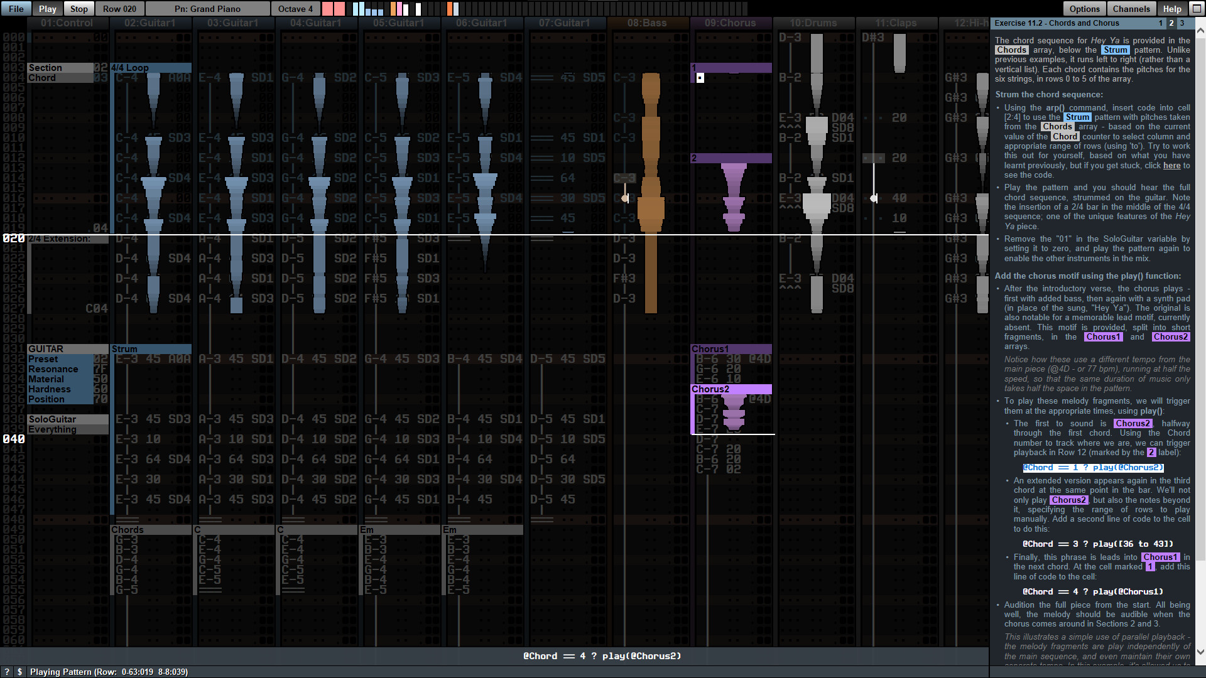Viewport: 1206px width, 678px height.
Task: Click the "here" link in the Strum instructions
Action: (x=1172, y=165)
